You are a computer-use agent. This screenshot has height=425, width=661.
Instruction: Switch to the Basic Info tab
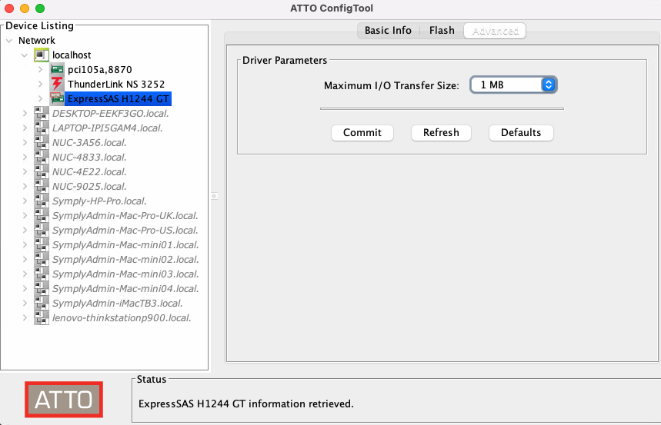(x=388, y=30)
